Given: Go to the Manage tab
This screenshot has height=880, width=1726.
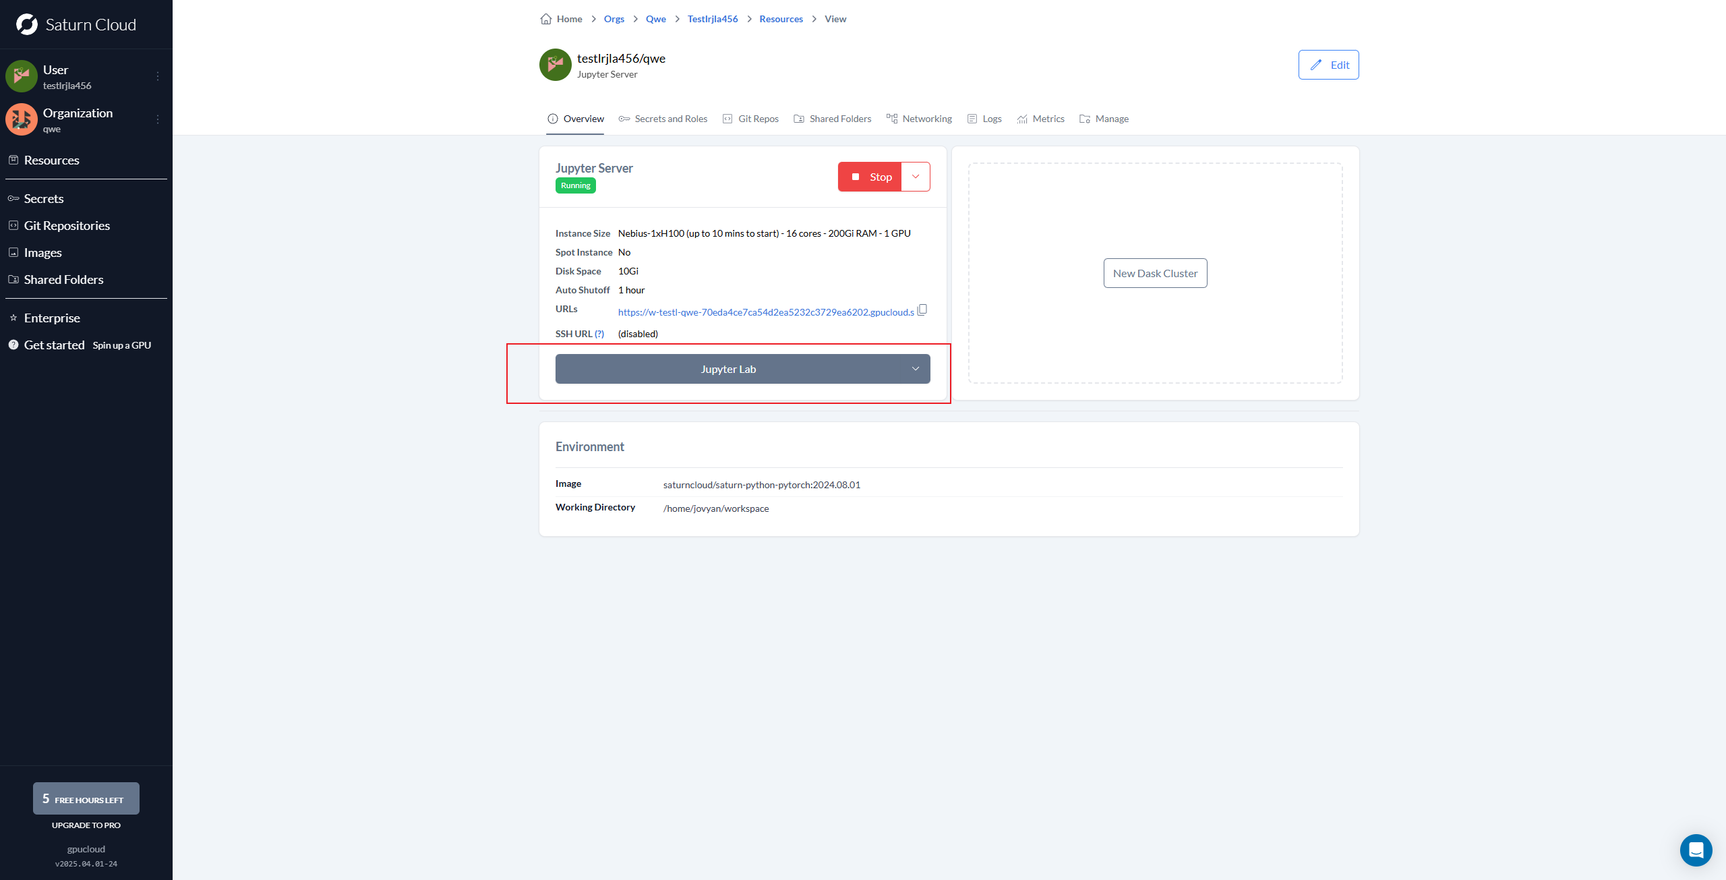Looking at the screenshot, I should tap(1104, 119).
